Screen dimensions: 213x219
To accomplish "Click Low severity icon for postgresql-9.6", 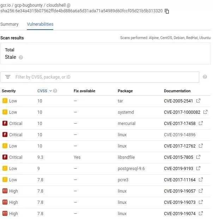I will point(5,168).
